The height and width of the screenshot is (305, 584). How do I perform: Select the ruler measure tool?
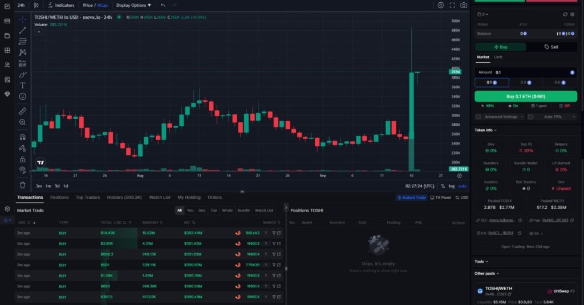[22, 111]
